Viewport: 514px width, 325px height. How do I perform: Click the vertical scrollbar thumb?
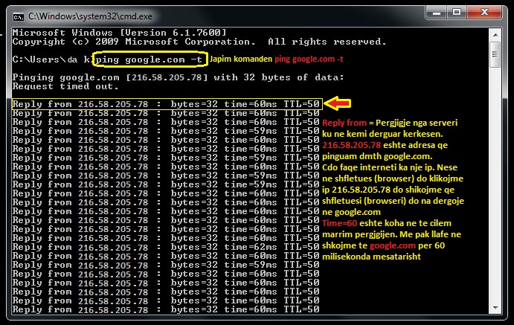point(495,54)
